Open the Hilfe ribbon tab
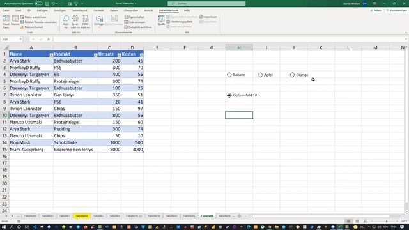The height and width of the screenshot is (230, 409). pyautogui.click(x=187, y=10)
